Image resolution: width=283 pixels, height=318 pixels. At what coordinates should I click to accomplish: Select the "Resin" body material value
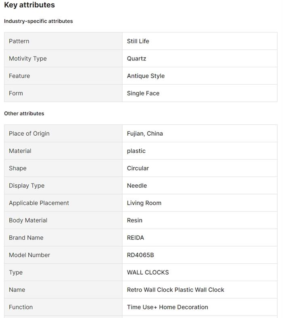135,221
